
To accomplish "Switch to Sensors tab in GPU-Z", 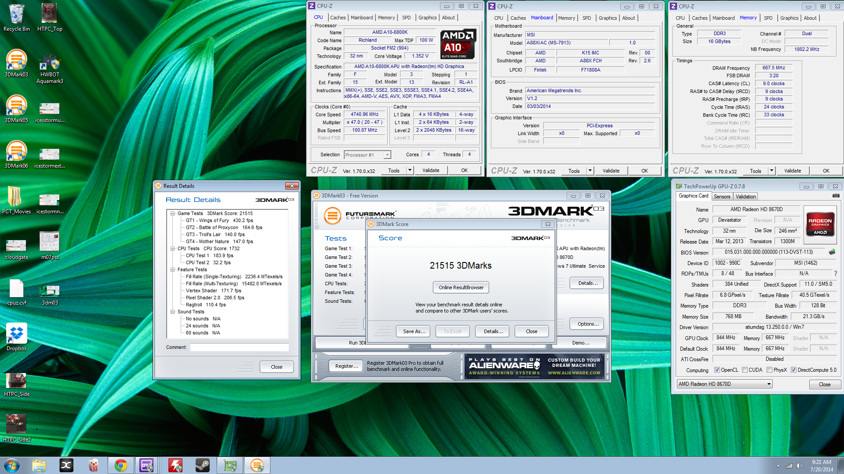I will 722,197.
